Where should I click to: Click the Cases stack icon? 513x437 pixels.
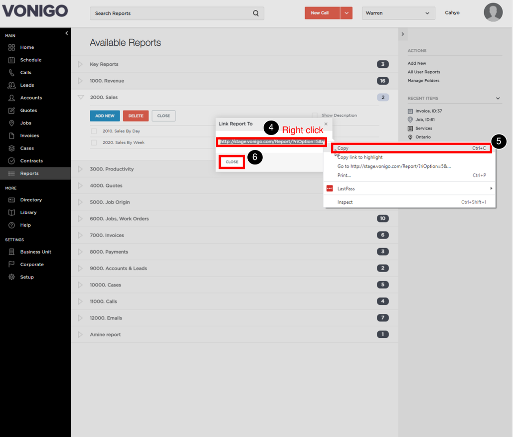[x=11, y=148]
